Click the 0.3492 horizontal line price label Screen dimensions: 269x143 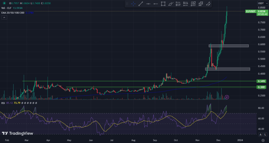pos(261,81)
